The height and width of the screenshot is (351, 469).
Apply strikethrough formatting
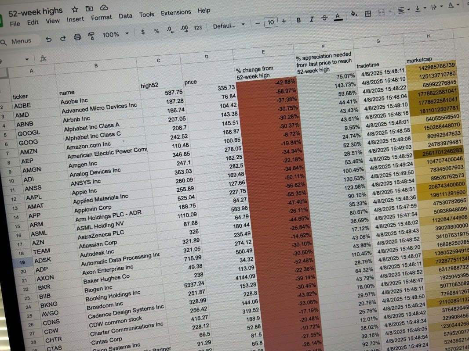324,18
